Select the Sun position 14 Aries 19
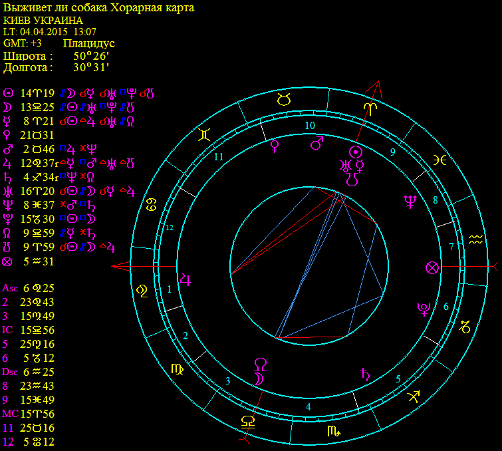This screenshot has height=451, width=502. (x=37, y=93)
